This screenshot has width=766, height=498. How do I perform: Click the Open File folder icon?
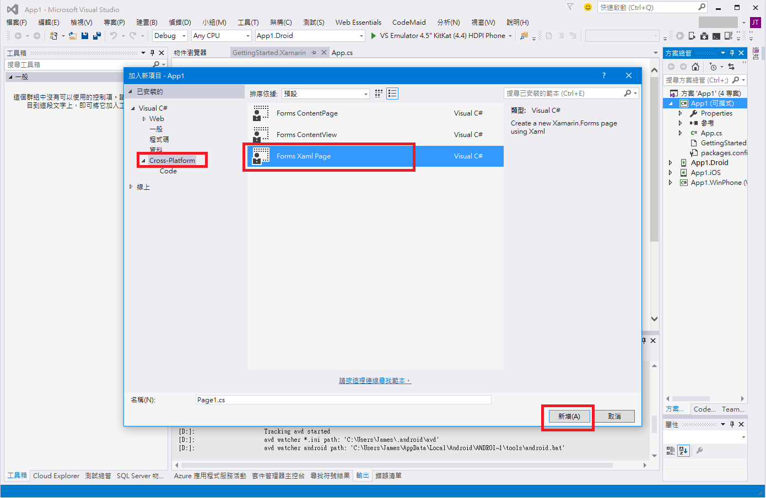click(72, 36)
